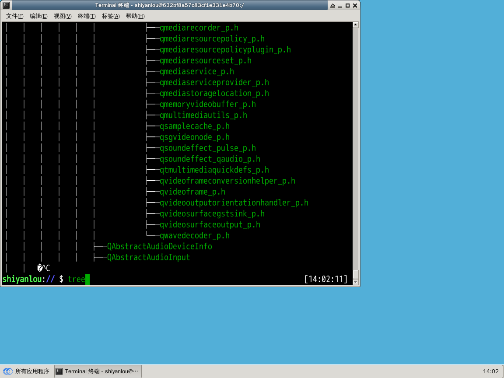Select the qwavedecoder_p.h filename text

[x=194, y=235]
